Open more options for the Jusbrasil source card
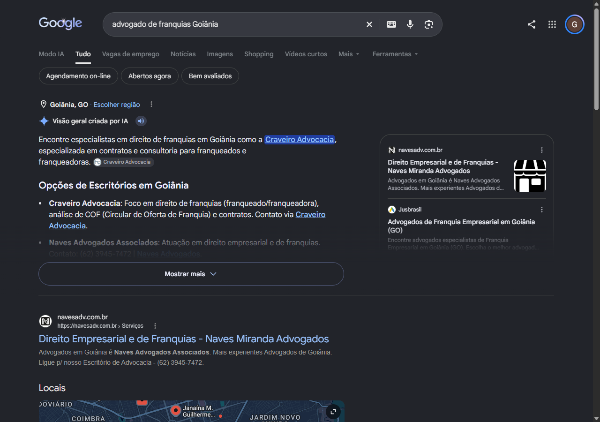This screenshot has height=422, width=600. [x=542, y=210]
